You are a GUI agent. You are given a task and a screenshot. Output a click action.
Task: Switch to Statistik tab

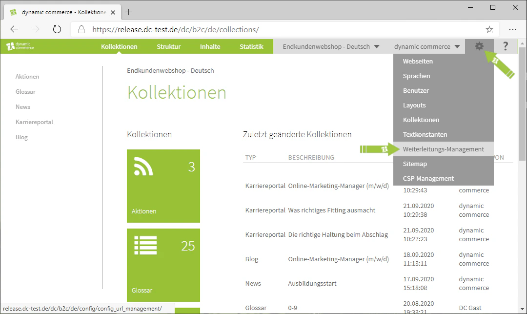pos(251,46)
